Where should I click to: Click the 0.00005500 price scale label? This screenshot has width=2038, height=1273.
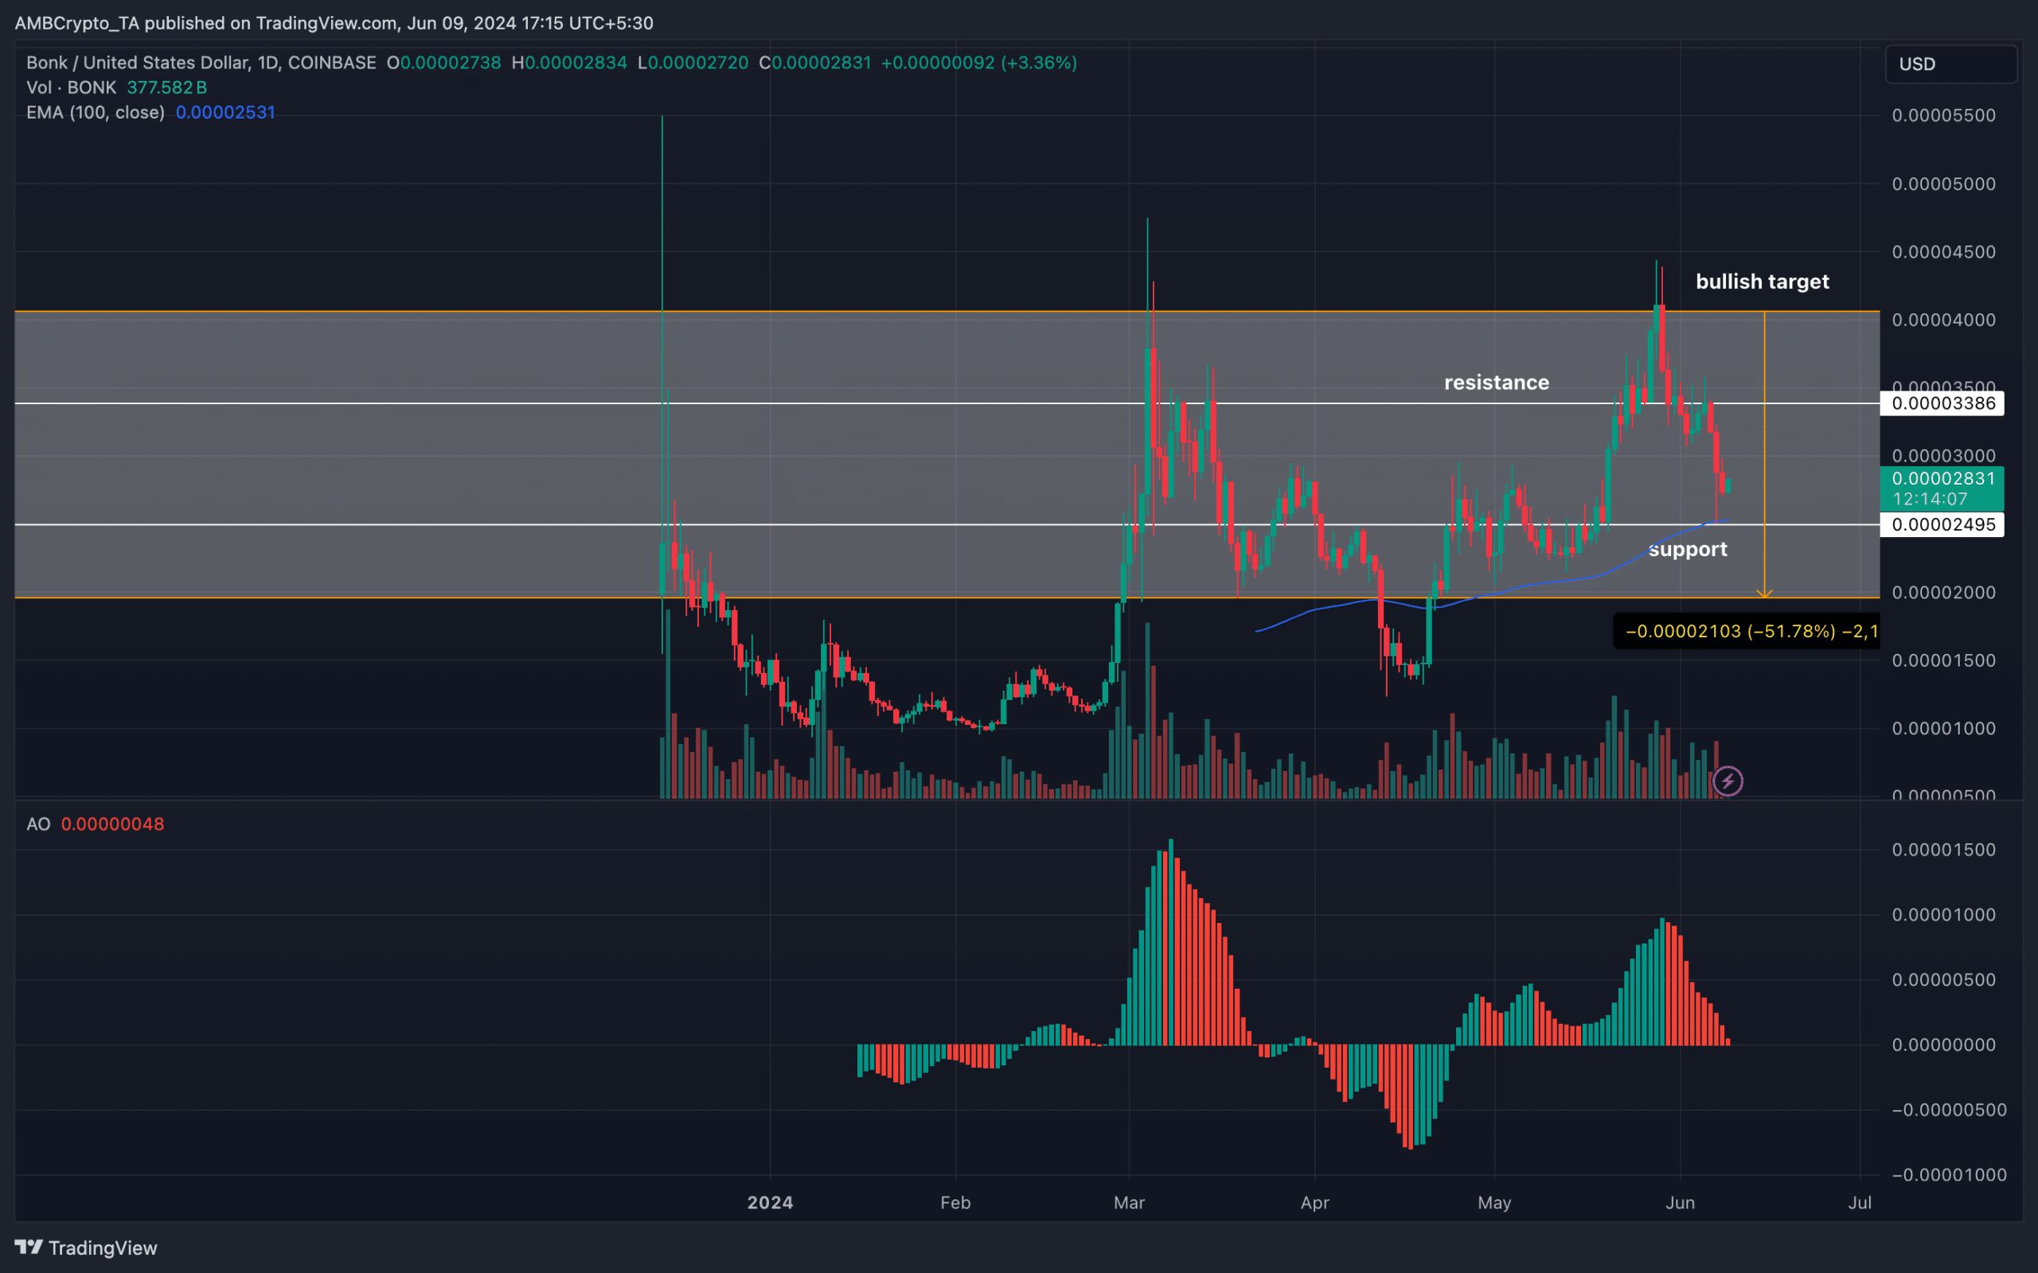tap(1942, 115)
